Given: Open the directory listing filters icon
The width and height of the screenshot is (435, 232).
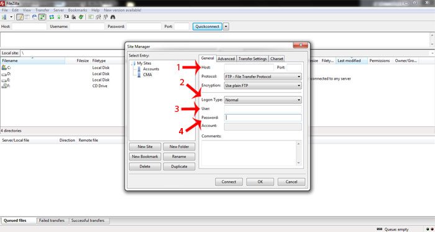Looking at the screenshot, I should tap(91, 17).
